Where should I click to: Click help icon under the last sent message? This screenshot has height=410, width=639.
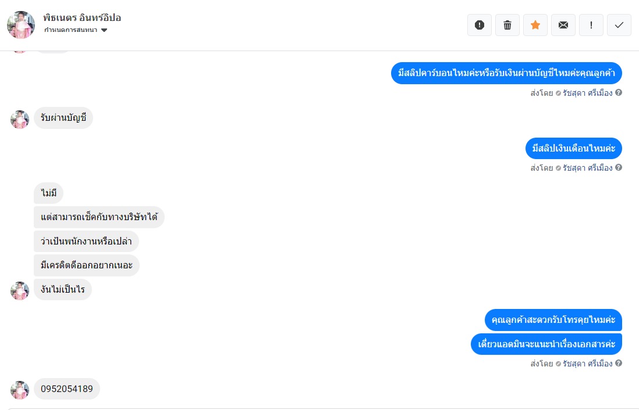[619, 363]
